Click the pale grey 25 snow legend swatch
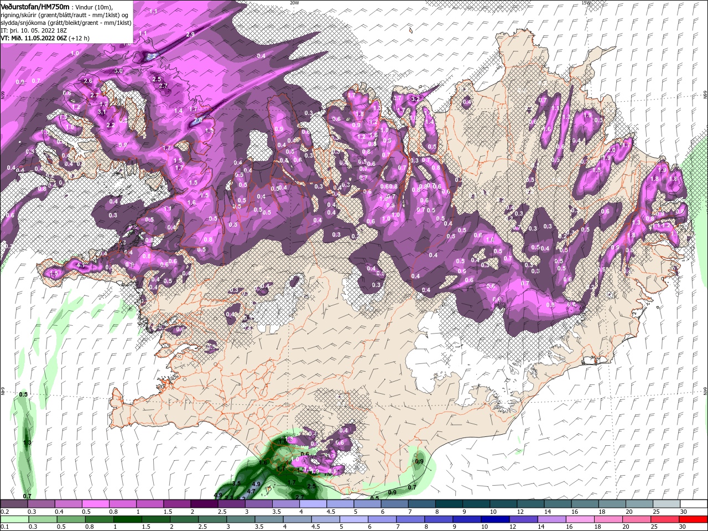 pos(666,503)
